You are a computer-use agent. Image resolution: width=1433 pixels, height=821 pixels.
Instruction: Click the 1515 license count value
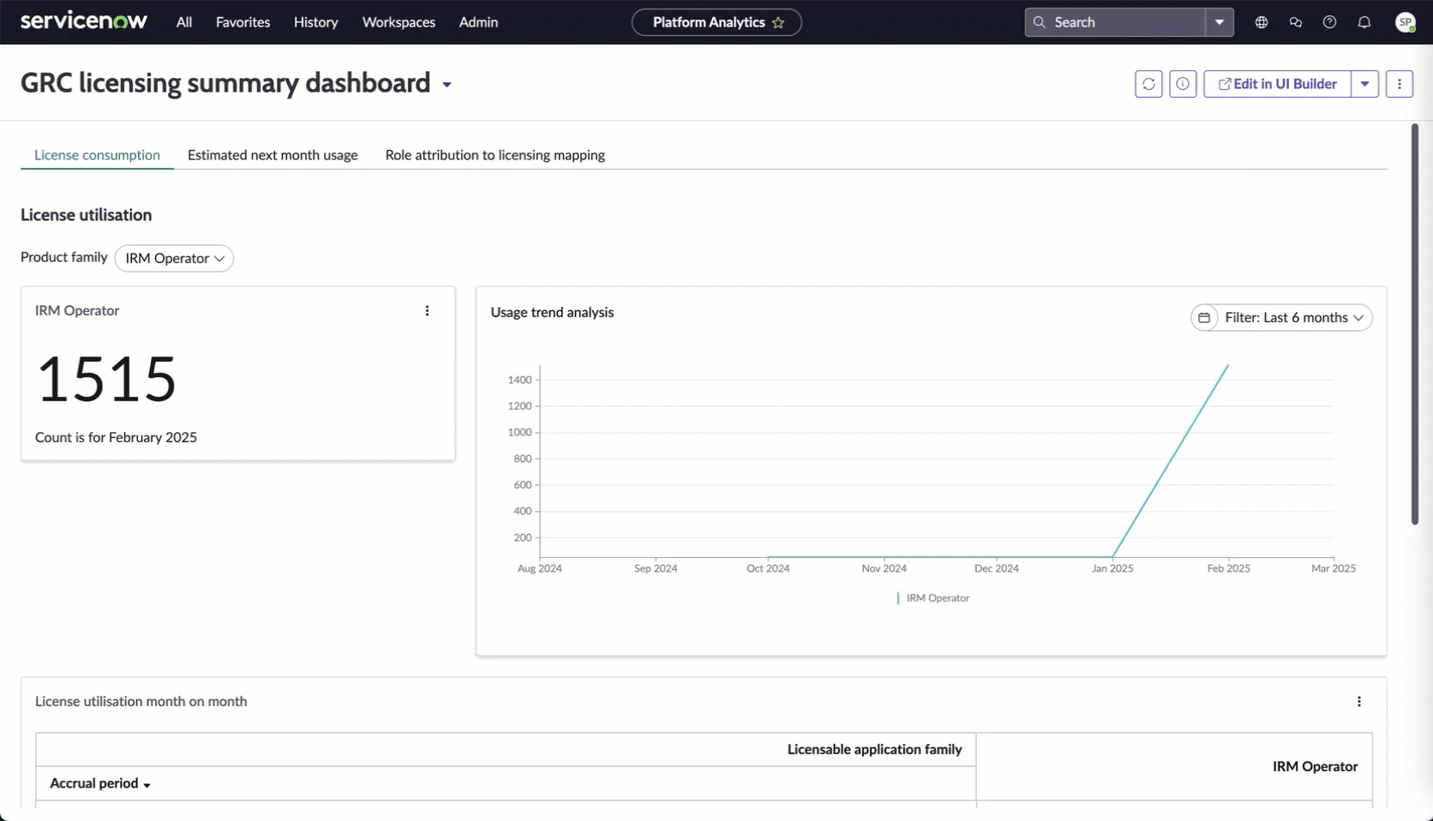coord(106,379)
